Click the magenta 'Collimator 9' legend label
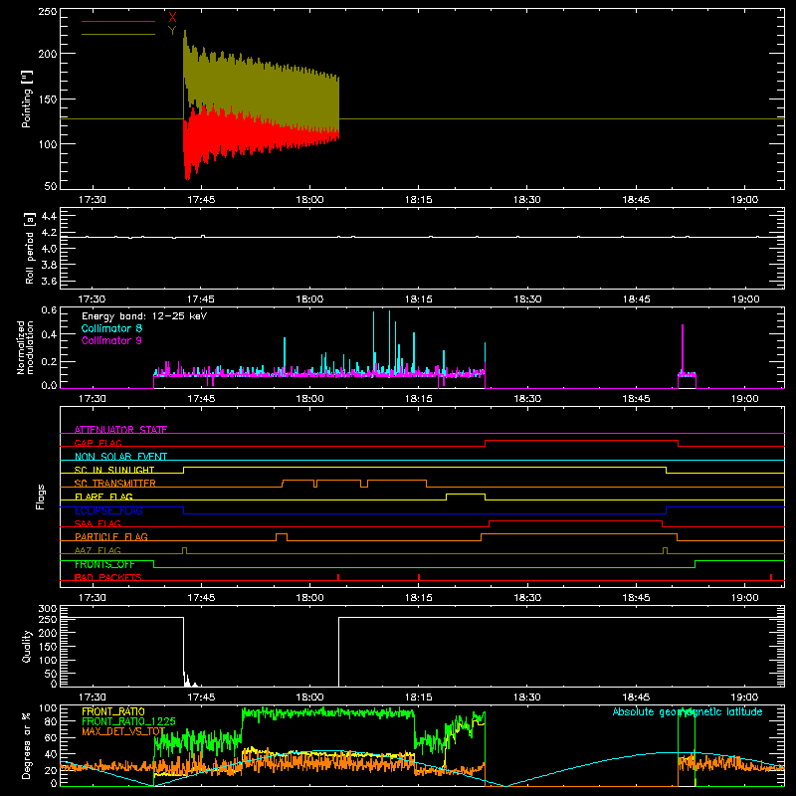796x796 pixels. click(x=111, y=340)
